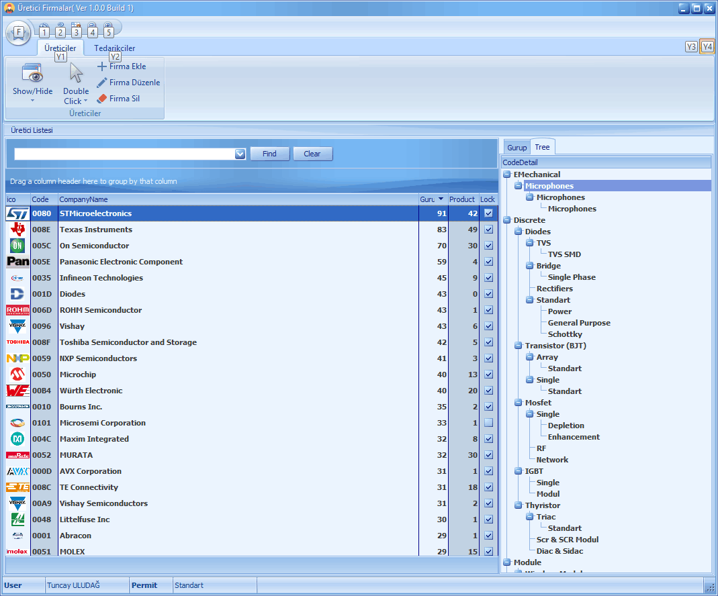The height and width of the screenshot is (596, 718).
Task: Click the Microchip logo icon
Action: pyautogui.click(x=18, y=375)
